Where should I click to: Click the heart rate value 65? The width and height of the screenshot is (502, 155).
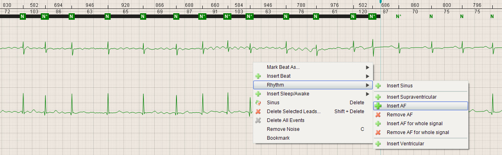click(x=126, y=12)
